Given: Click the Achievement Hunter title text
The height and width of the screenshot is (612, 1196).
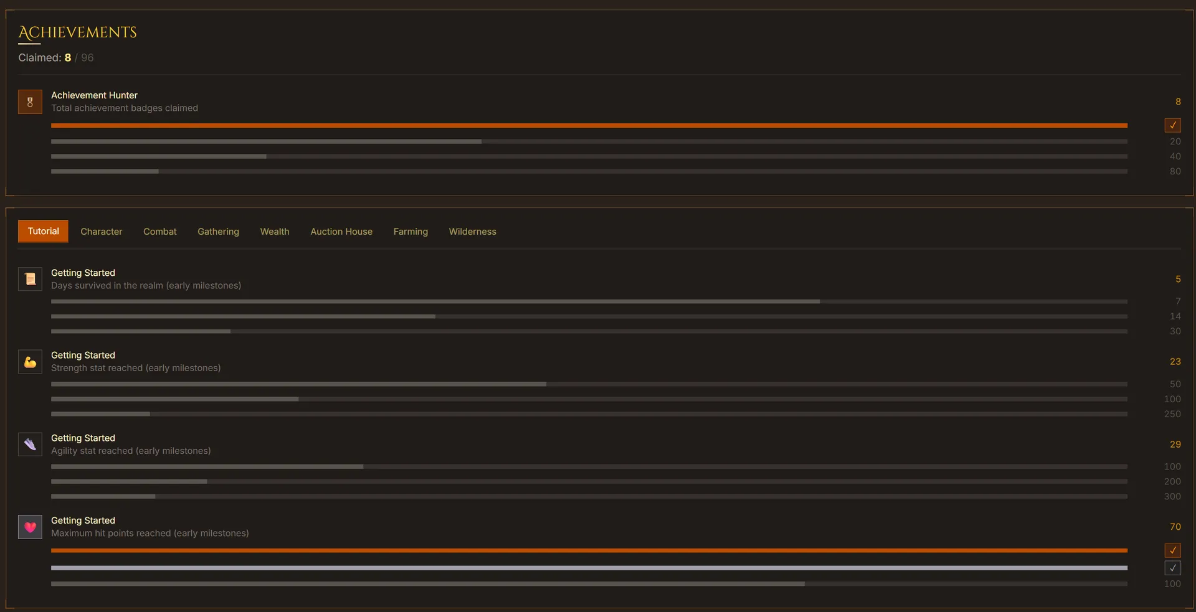Looking at the screenshot, I should 94,95.
